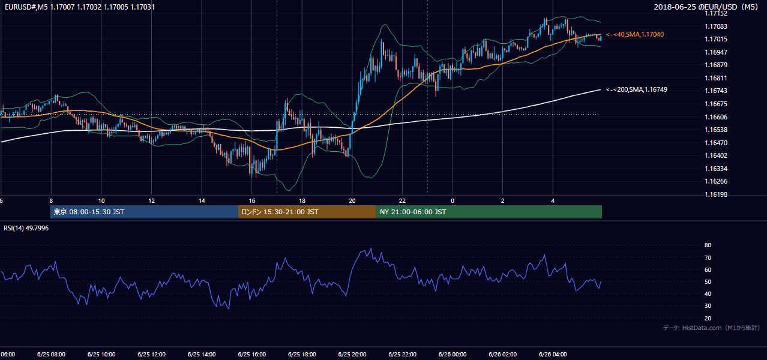767x360 pixels.
Task: Click the 6/26 04:00 time label
Action: coord(553,354)
